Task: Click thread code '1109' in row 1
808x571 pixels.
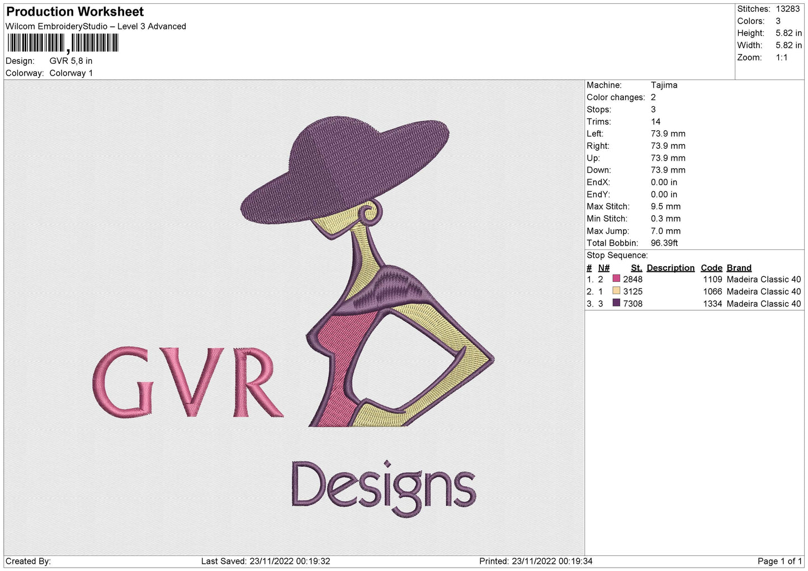Action: (713, 280)
